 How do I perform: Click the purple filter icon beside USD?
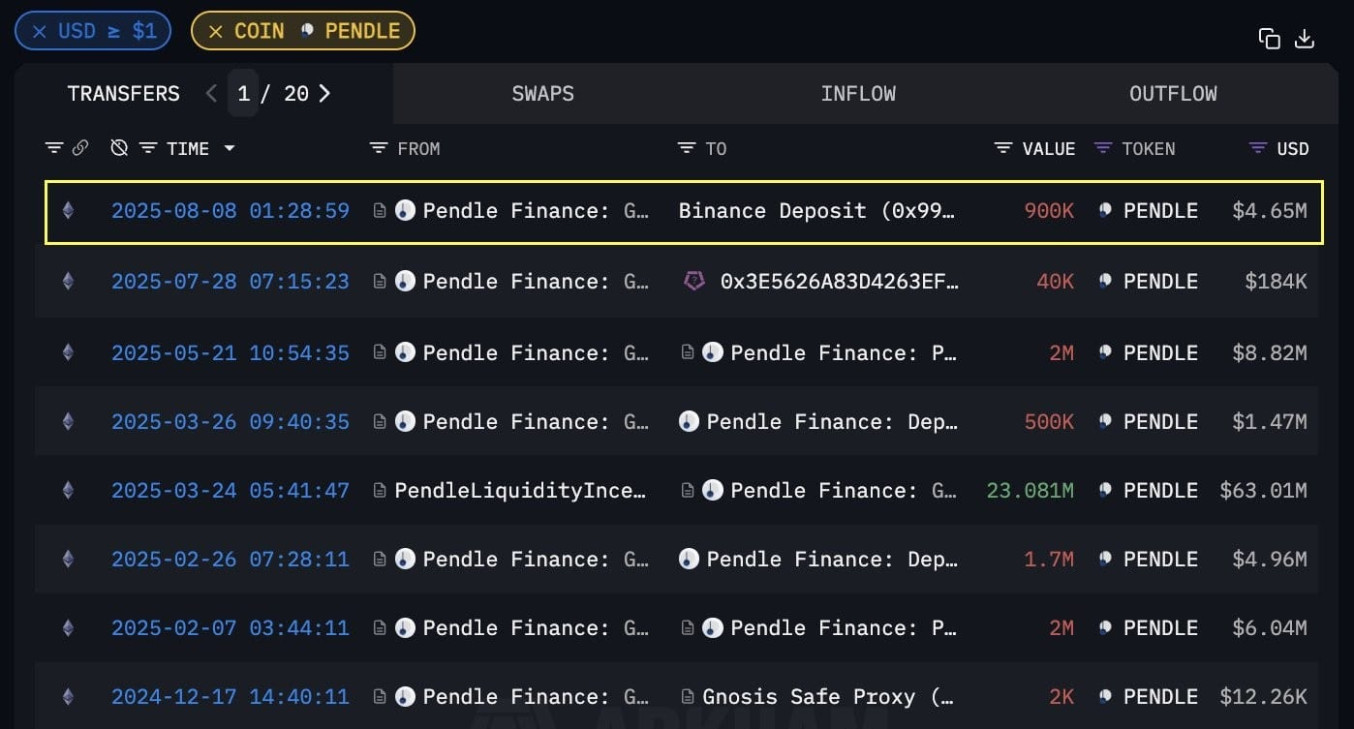click(1258, 148)
